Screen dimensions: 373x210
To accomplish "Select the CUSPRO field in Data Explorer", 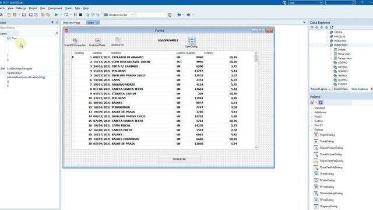I will coord(342,84).
